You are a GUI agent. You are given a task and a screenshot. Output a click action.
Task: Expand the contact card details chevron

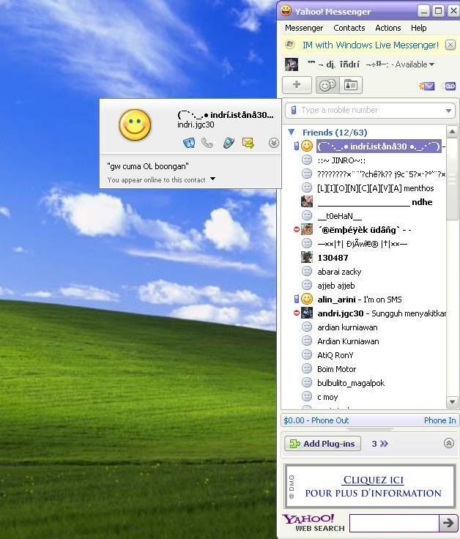[x=274, y=143]
